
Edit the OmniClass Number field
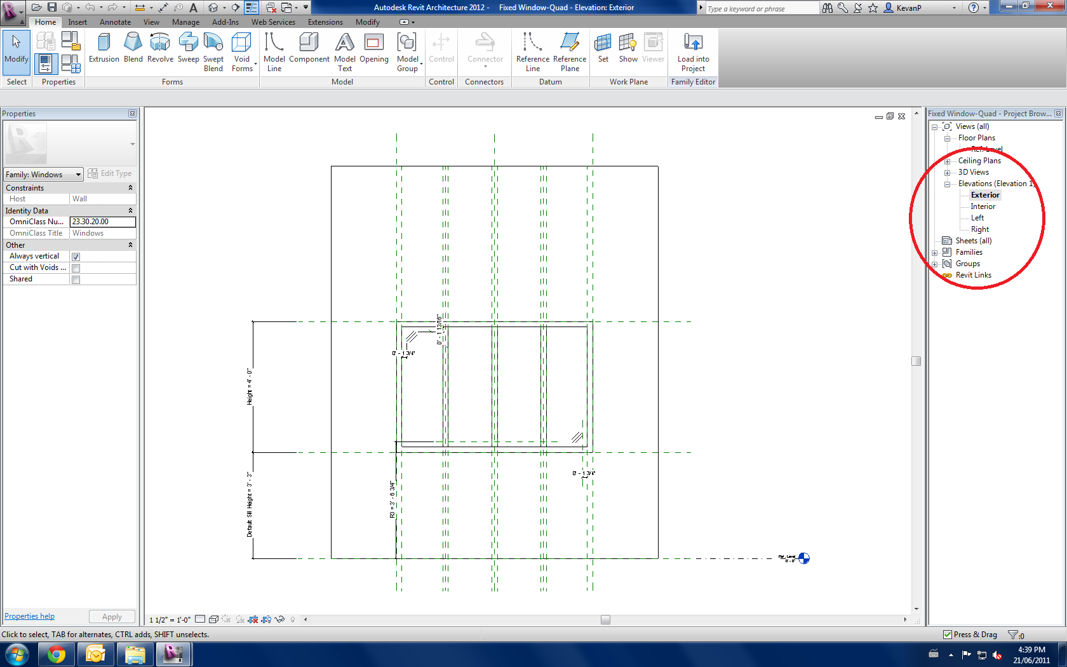pyautogui.click(x=102, y=222)
